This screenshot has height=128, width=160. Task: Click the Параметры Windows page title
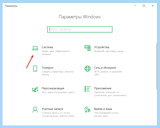(79, 17)
